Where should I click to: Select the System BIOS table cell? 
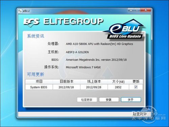(39, 87)
